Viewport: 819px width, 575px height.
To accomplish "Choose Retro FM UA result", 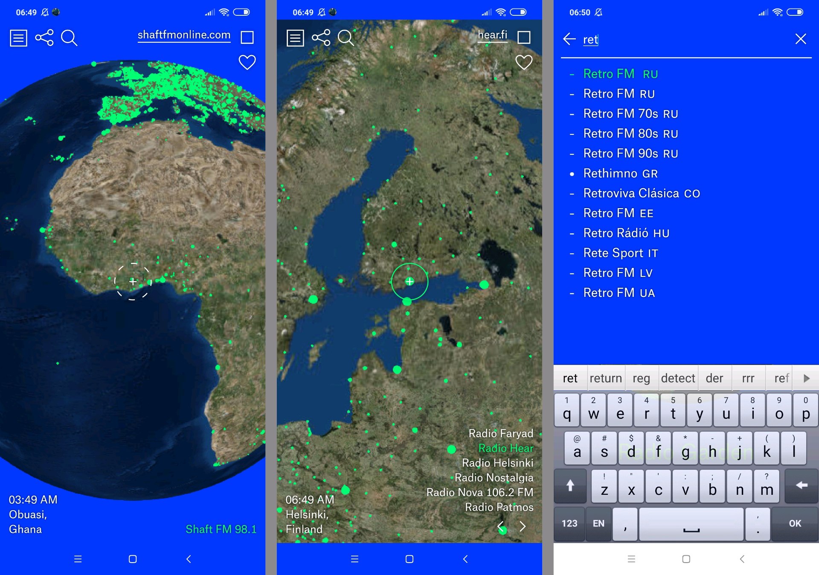I will pos(619,293).
